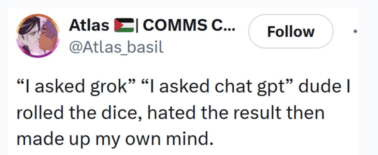The image size is (378, 155).
Task: Open the @Atlas_basil handle link
Action: (116, 47)
